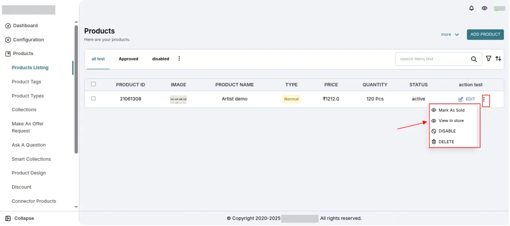510x226 pixels.
Task: Open Dashboard from the sidebar
Action: (25, 26)
